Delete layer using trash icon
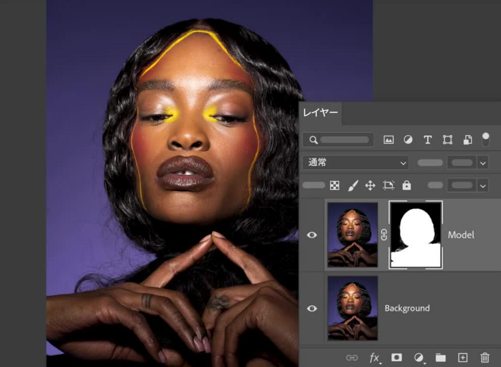Screen dimensions: 501x367 tap(485, 357)
